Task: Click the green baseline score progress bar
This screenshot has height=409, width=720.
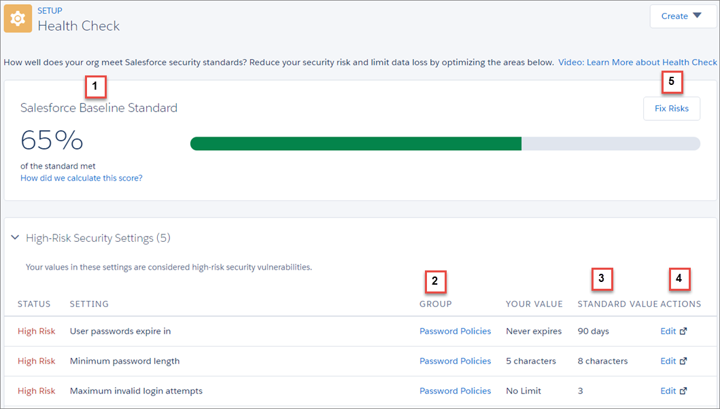Action: [x=356, y=143]
